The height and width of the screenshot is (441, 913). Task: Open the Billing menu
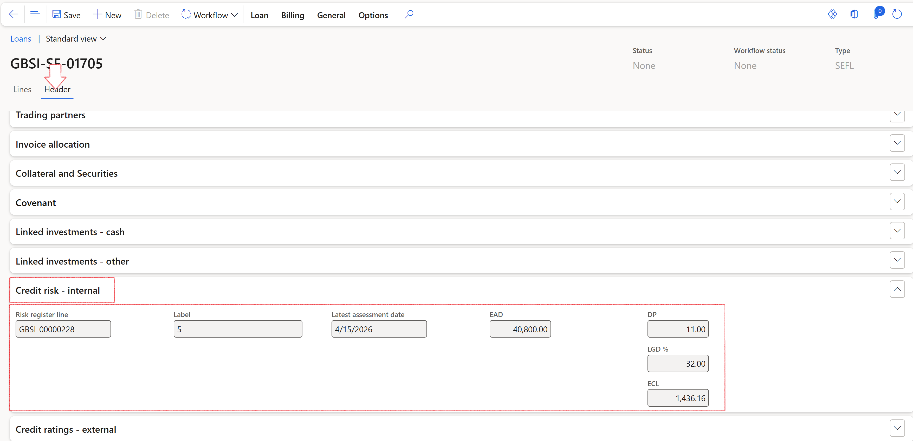pos(292,15)
